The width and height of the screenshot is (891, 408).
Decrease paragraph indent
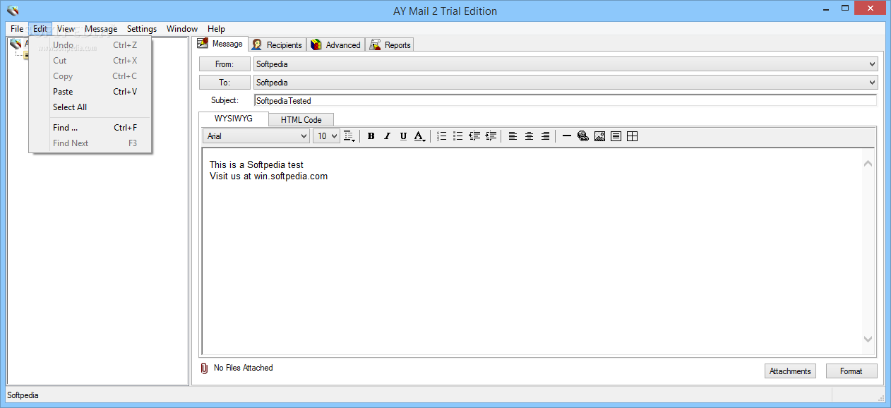(474, 136)
